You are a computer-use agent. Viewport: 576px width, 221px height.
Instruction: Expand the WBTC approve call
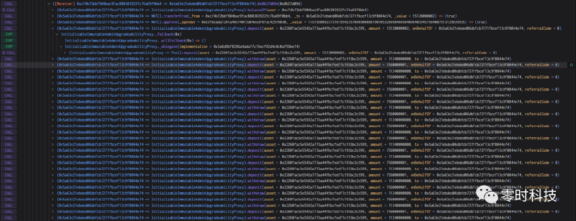[53, 22]
